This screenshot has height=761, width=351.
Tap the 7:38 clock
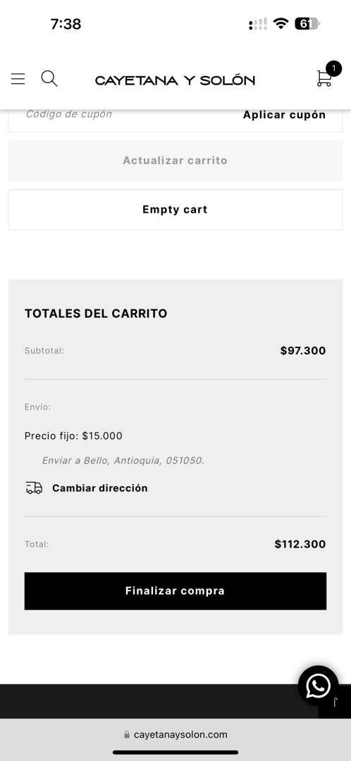[x=66, y=24]
